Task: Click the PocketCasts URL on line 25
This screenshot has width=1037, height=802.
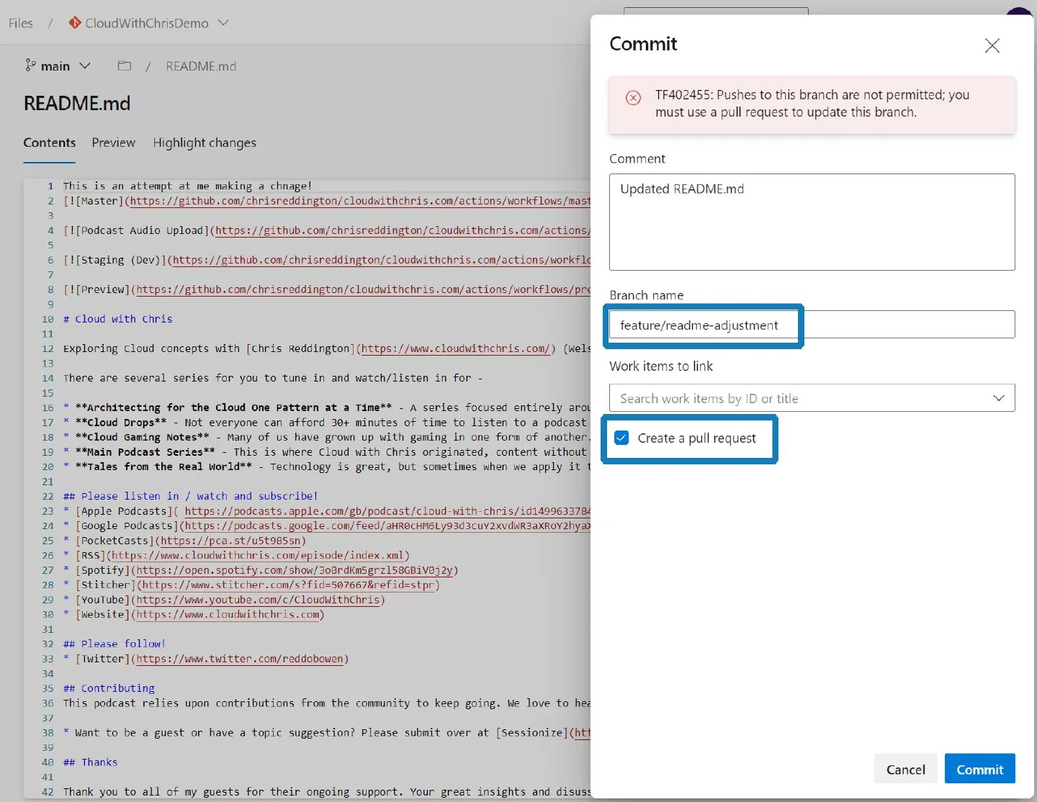Action: point(230,541)
